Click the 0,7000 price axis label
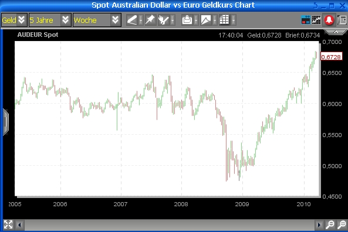 [x=332, y=42]
